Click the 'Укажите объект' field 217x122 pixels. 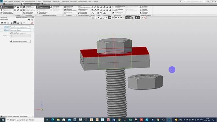coord(20,30)
